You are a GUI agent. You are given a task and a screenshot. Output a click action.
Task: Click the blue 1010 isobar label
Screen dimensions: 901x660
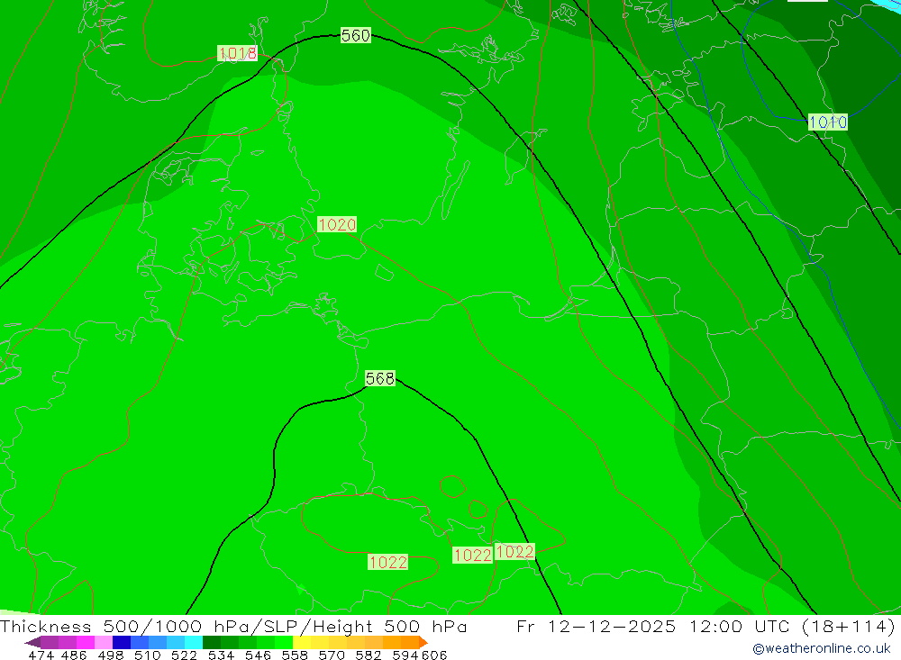pos(827,122)
